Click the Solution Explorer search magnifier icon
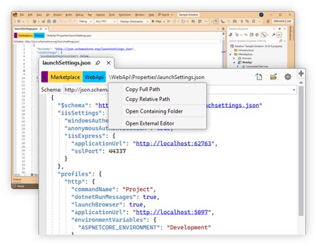This screenshot has width=317, height=246. coord(281,41)
